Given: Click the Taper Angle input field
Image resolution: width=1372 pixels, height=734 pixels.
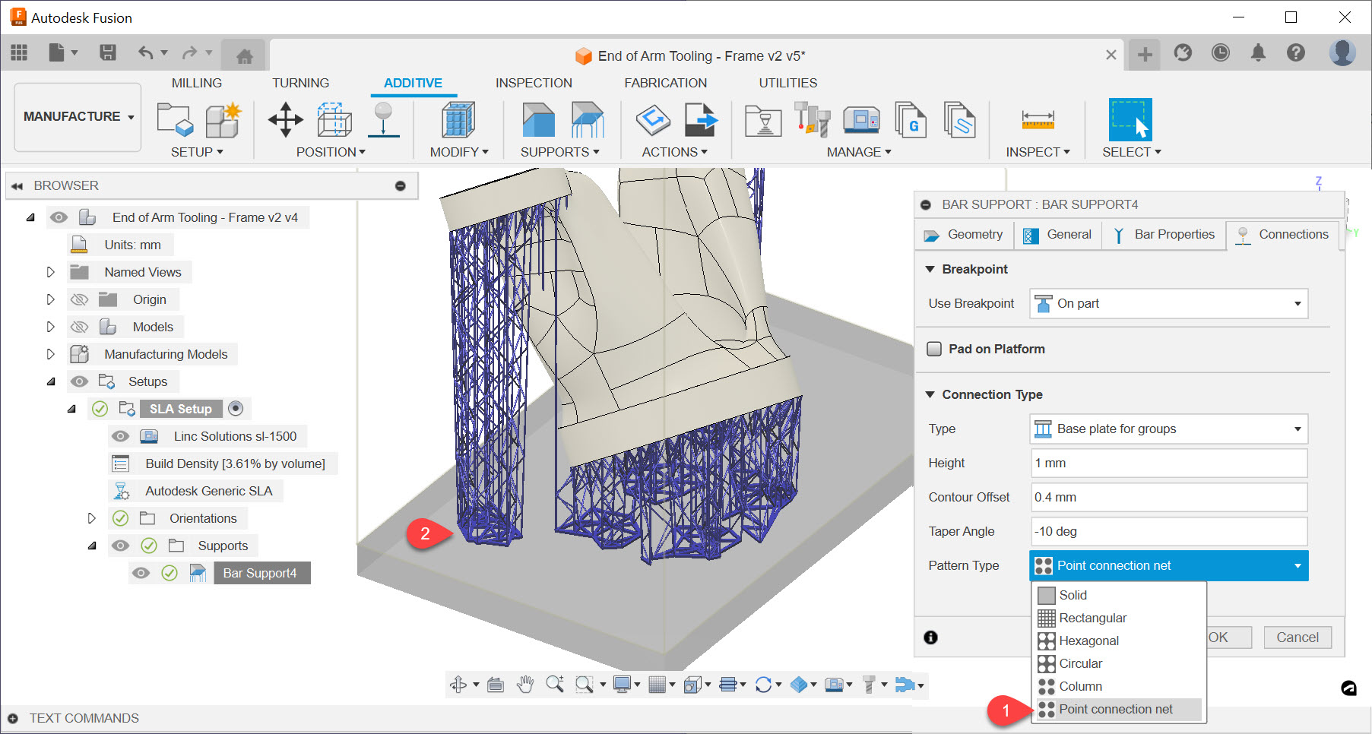Looking at the screenshot, I should 1168,531.
